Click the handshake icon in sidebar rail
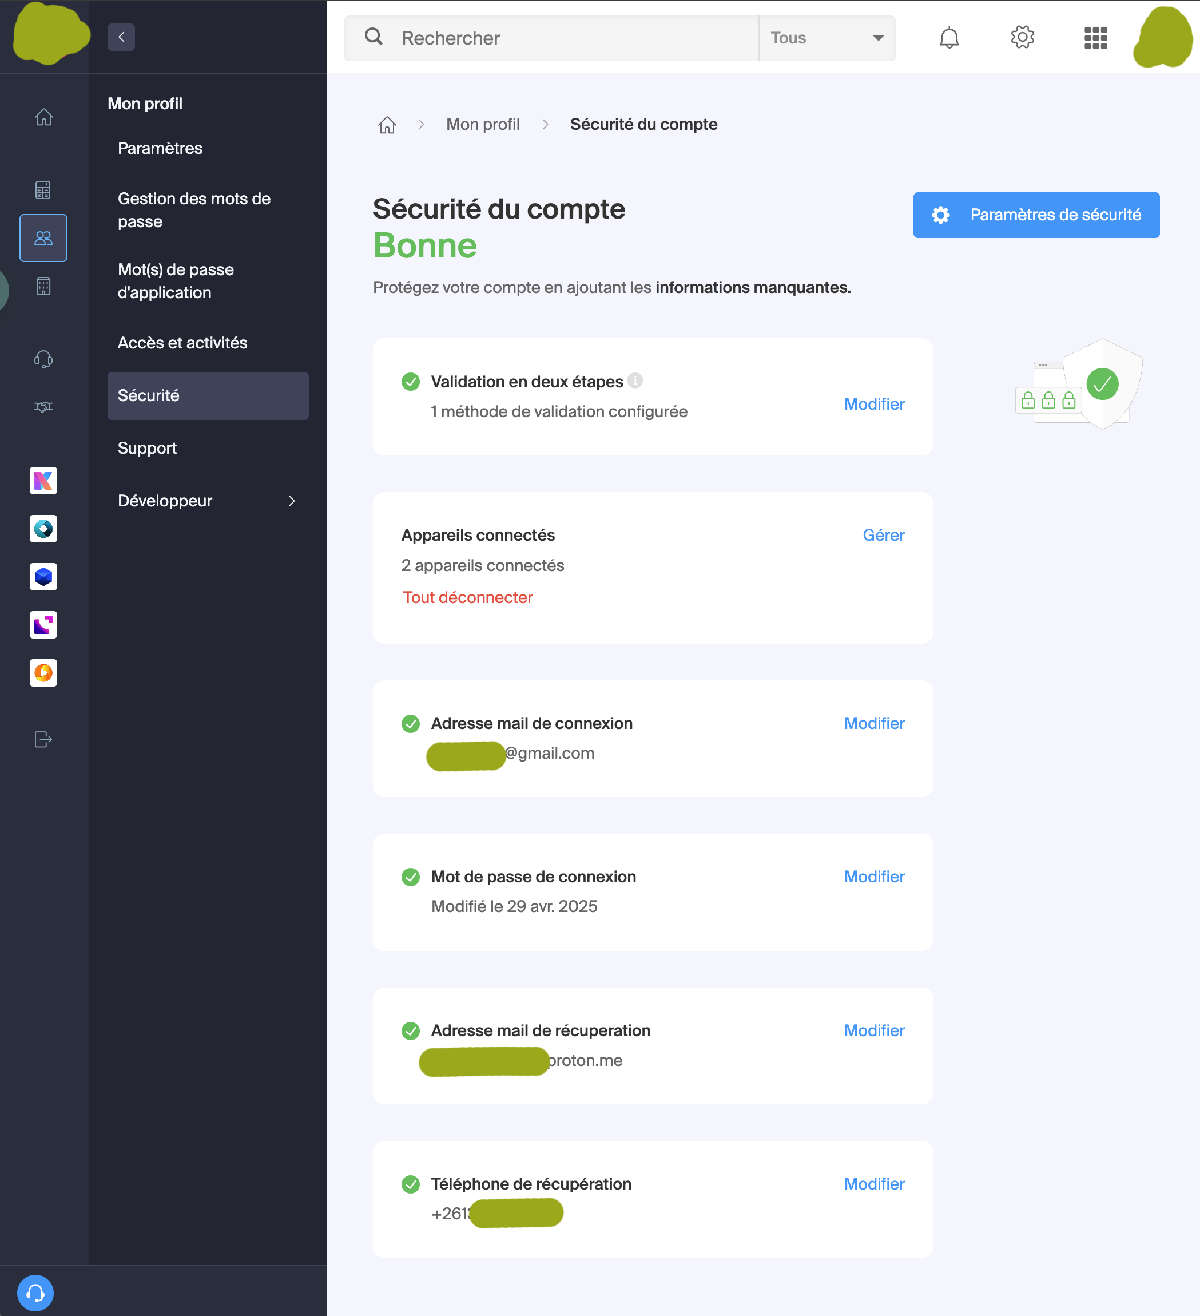Viewport: 1200px width, 1316px height. pyautogui.click(x=43, y=407)
